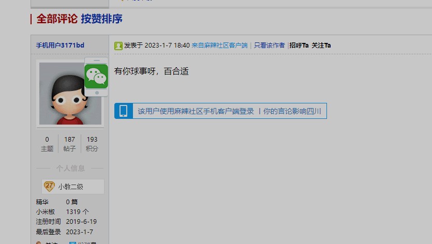Sort comments with 按赞排序
The width and height of the screenshot is (432, 244).
101,19
